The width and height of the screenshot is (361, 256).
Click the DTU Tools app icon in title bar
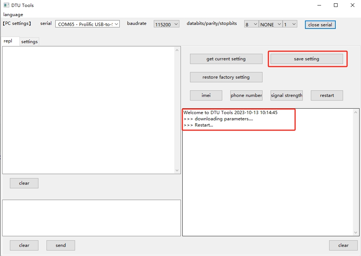pos(6,5)
